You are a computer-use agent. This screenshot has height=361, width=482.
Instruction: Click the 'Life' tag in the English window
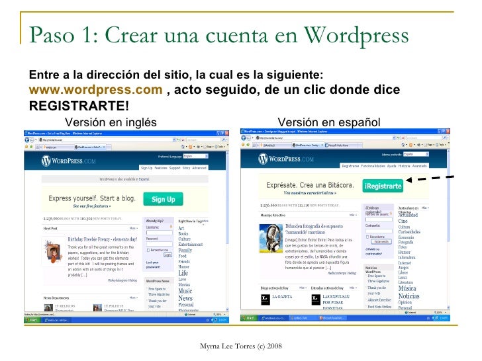183,273
